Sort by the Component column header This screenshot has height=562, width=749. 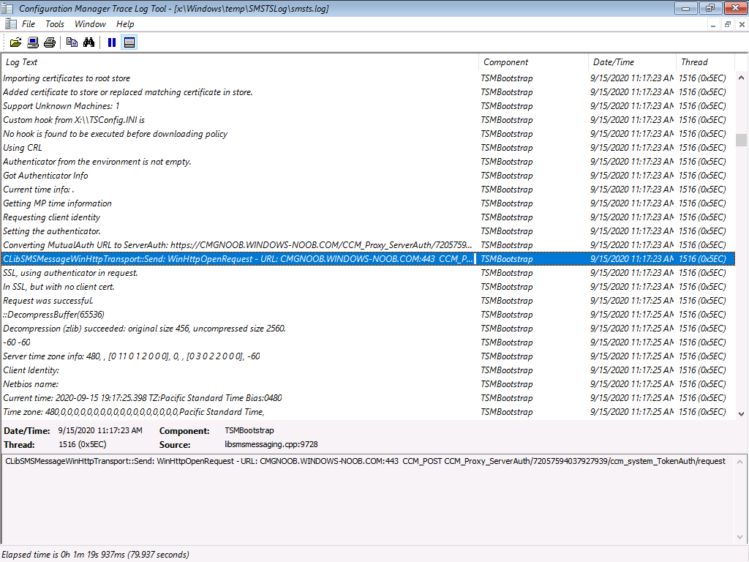coord(533,62)
